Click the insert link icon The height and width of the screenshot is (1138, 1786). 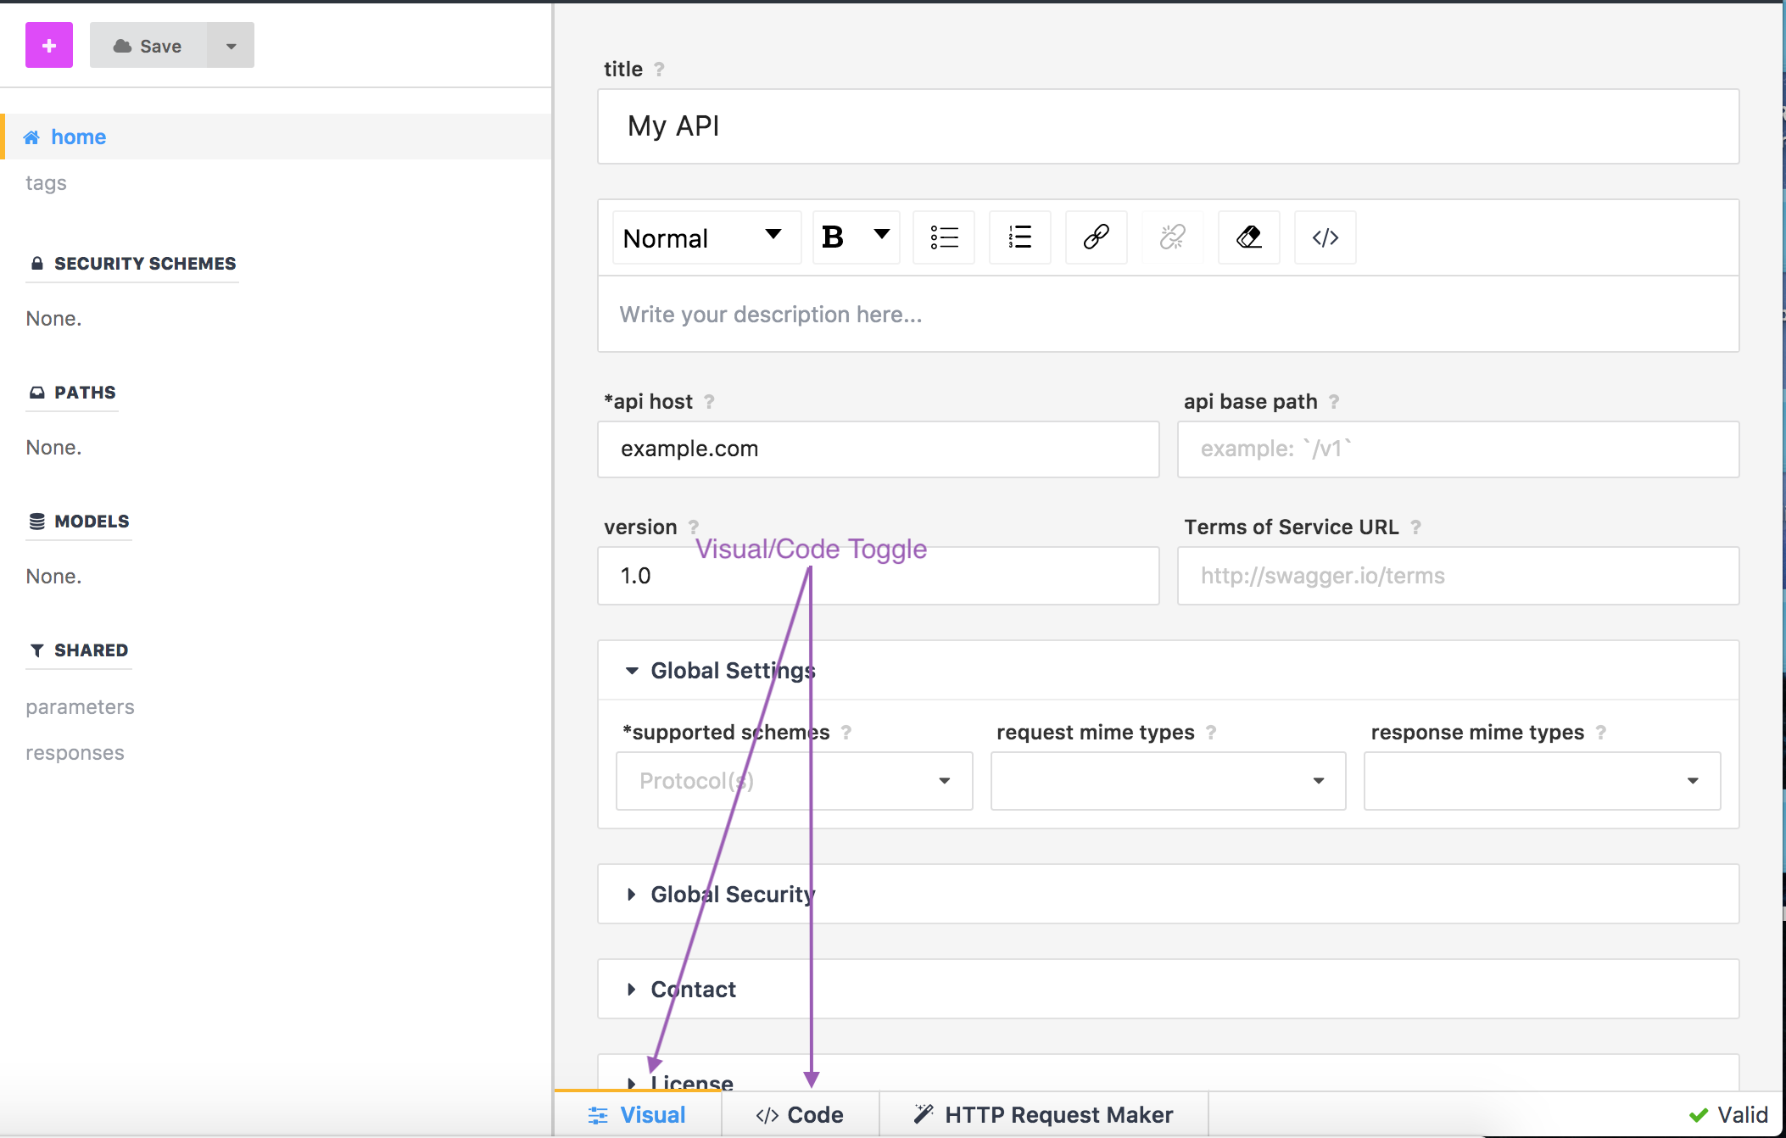coord(1096,237)
